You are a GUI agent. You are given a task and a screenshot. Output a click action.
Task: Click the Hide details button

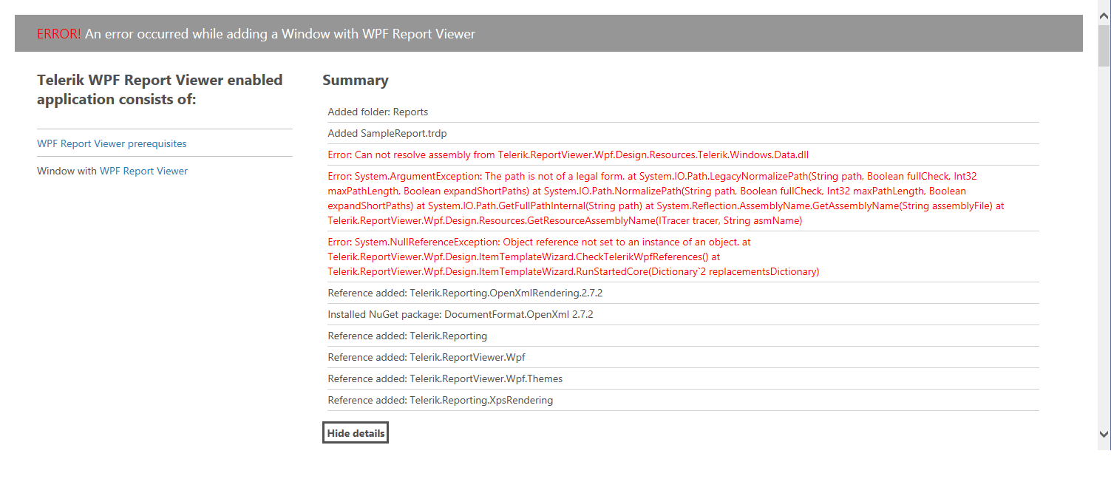(356, 433)
